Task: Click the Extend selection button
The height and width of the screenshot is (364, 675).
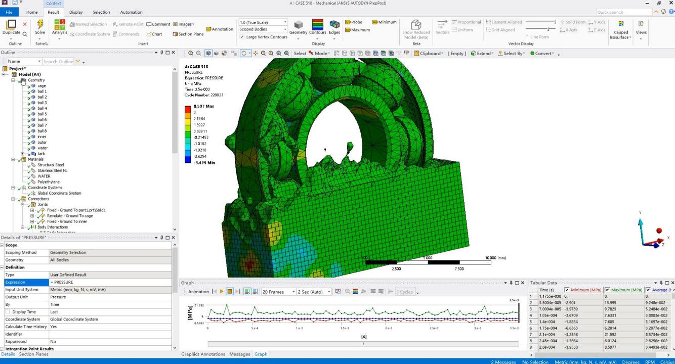Action: point(482,53)
